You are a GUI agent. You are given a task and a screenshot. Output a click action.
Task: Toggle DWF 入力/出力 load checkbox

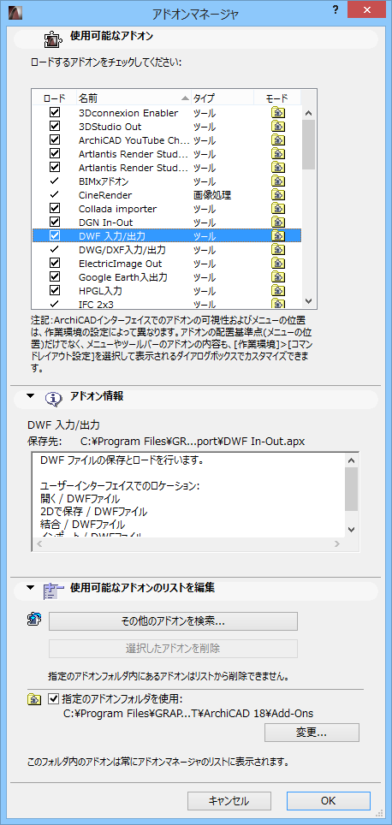pos(55,235)
